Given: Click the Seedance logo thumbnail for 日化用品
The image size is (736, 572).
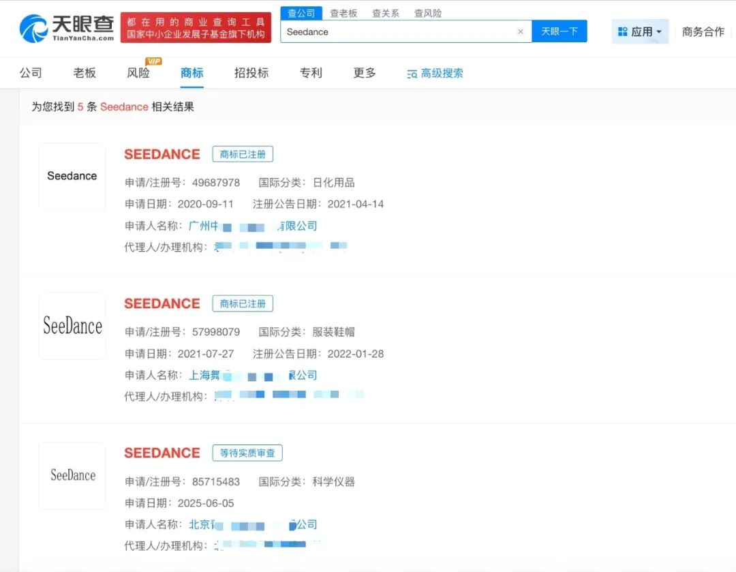Looking at the screenshot, I should click(x=72, y=176).
